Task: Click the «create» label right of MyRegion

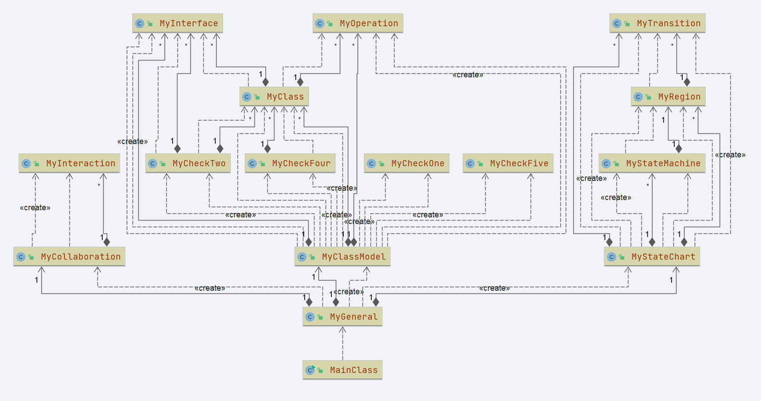Action: pos(730,155)
